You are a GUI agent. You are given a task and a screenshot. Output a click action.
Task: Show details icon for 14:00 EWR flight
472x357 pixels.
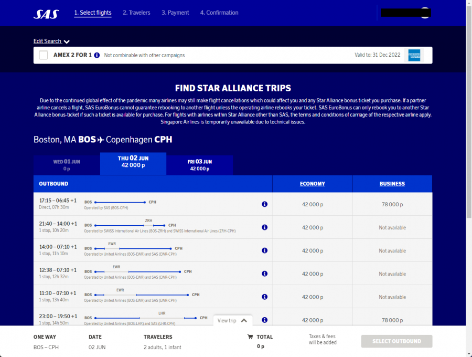tap(264, 250)
